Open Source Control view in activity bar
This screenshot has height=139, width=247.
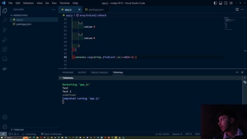coord(5,30)
